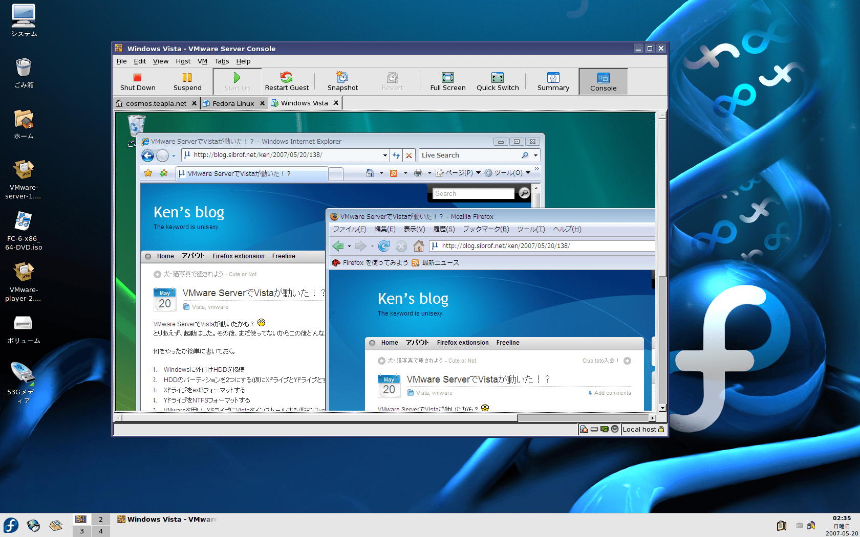Close the Windows Vista tab

pyautogui.click(x=336, y=103)
